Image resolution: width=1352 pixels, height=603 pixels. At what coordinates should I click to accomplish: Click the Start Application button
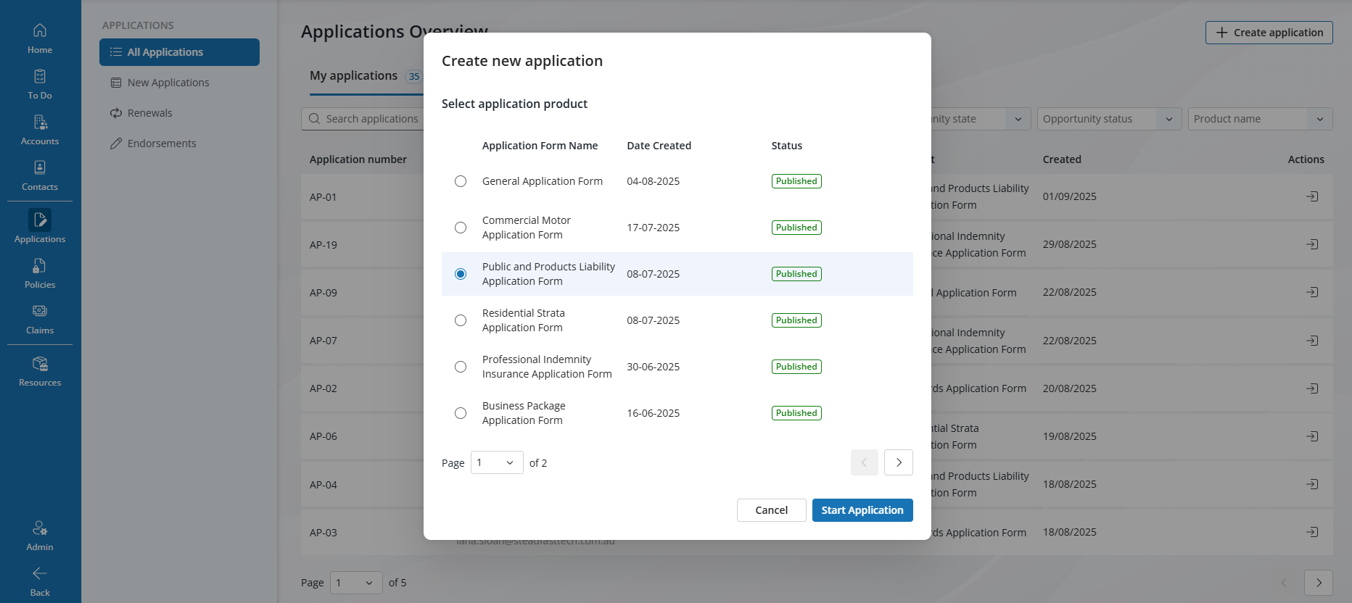tap(862, 510)
